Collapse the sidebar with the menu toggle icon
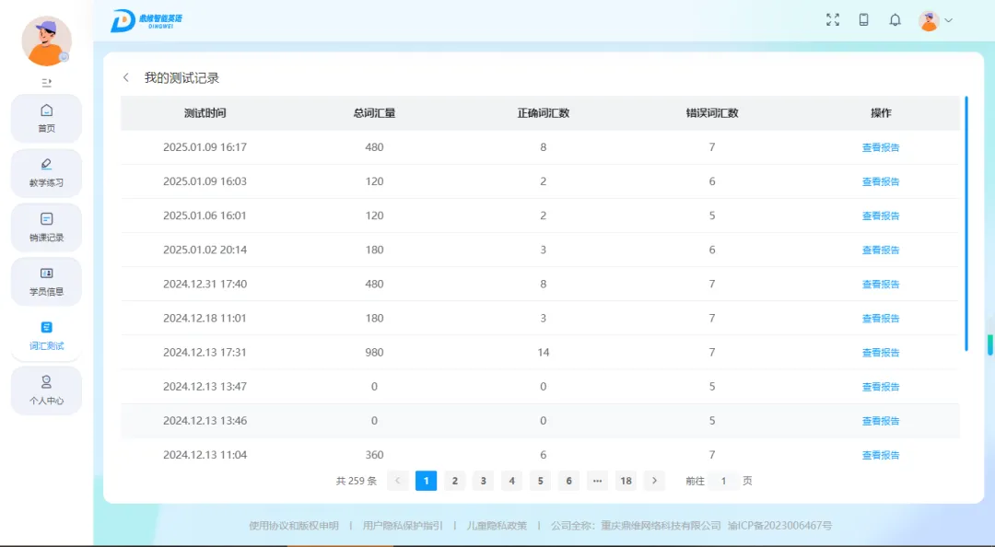Screen dimensions: 995x547 [46, 83]
